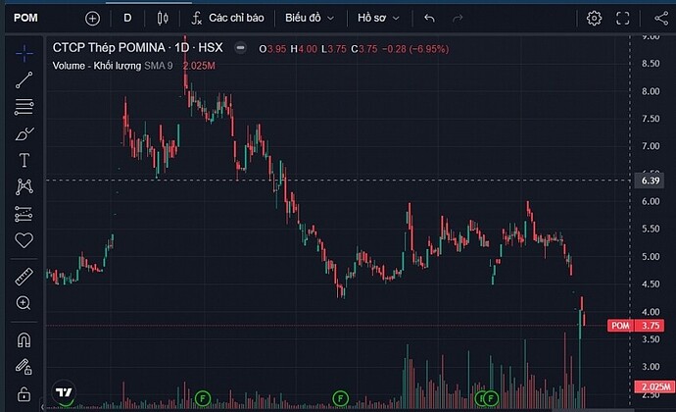
Task: Select the ruler measure tool
Action: tap(24, 277)
